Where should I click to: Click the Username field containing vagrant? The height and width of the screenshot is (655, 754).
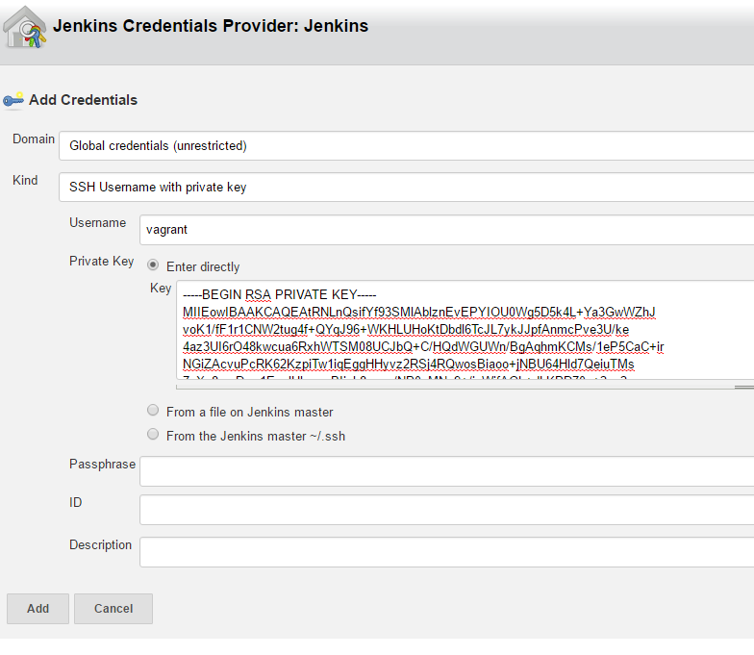pyautogui.click(x=446, y=230)
